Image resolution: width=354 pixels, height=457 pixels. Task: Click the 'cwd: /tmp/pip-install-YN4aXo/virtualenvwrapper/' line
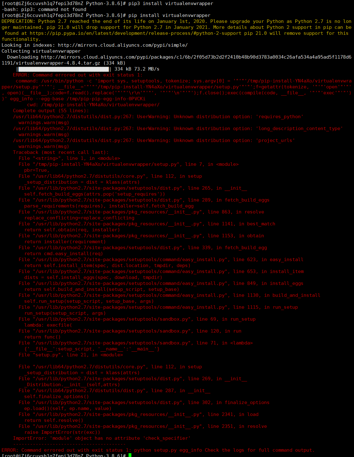(93, 105)
